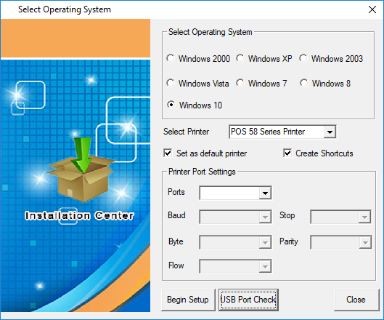Image resolution: width=384 pixels, height=320 pixels.
Task: Click the Close button
Action: tap(356, 300)
